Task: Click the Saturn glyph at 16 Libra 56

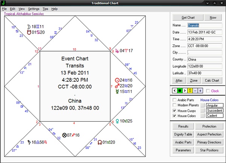Action: point(29,142)
